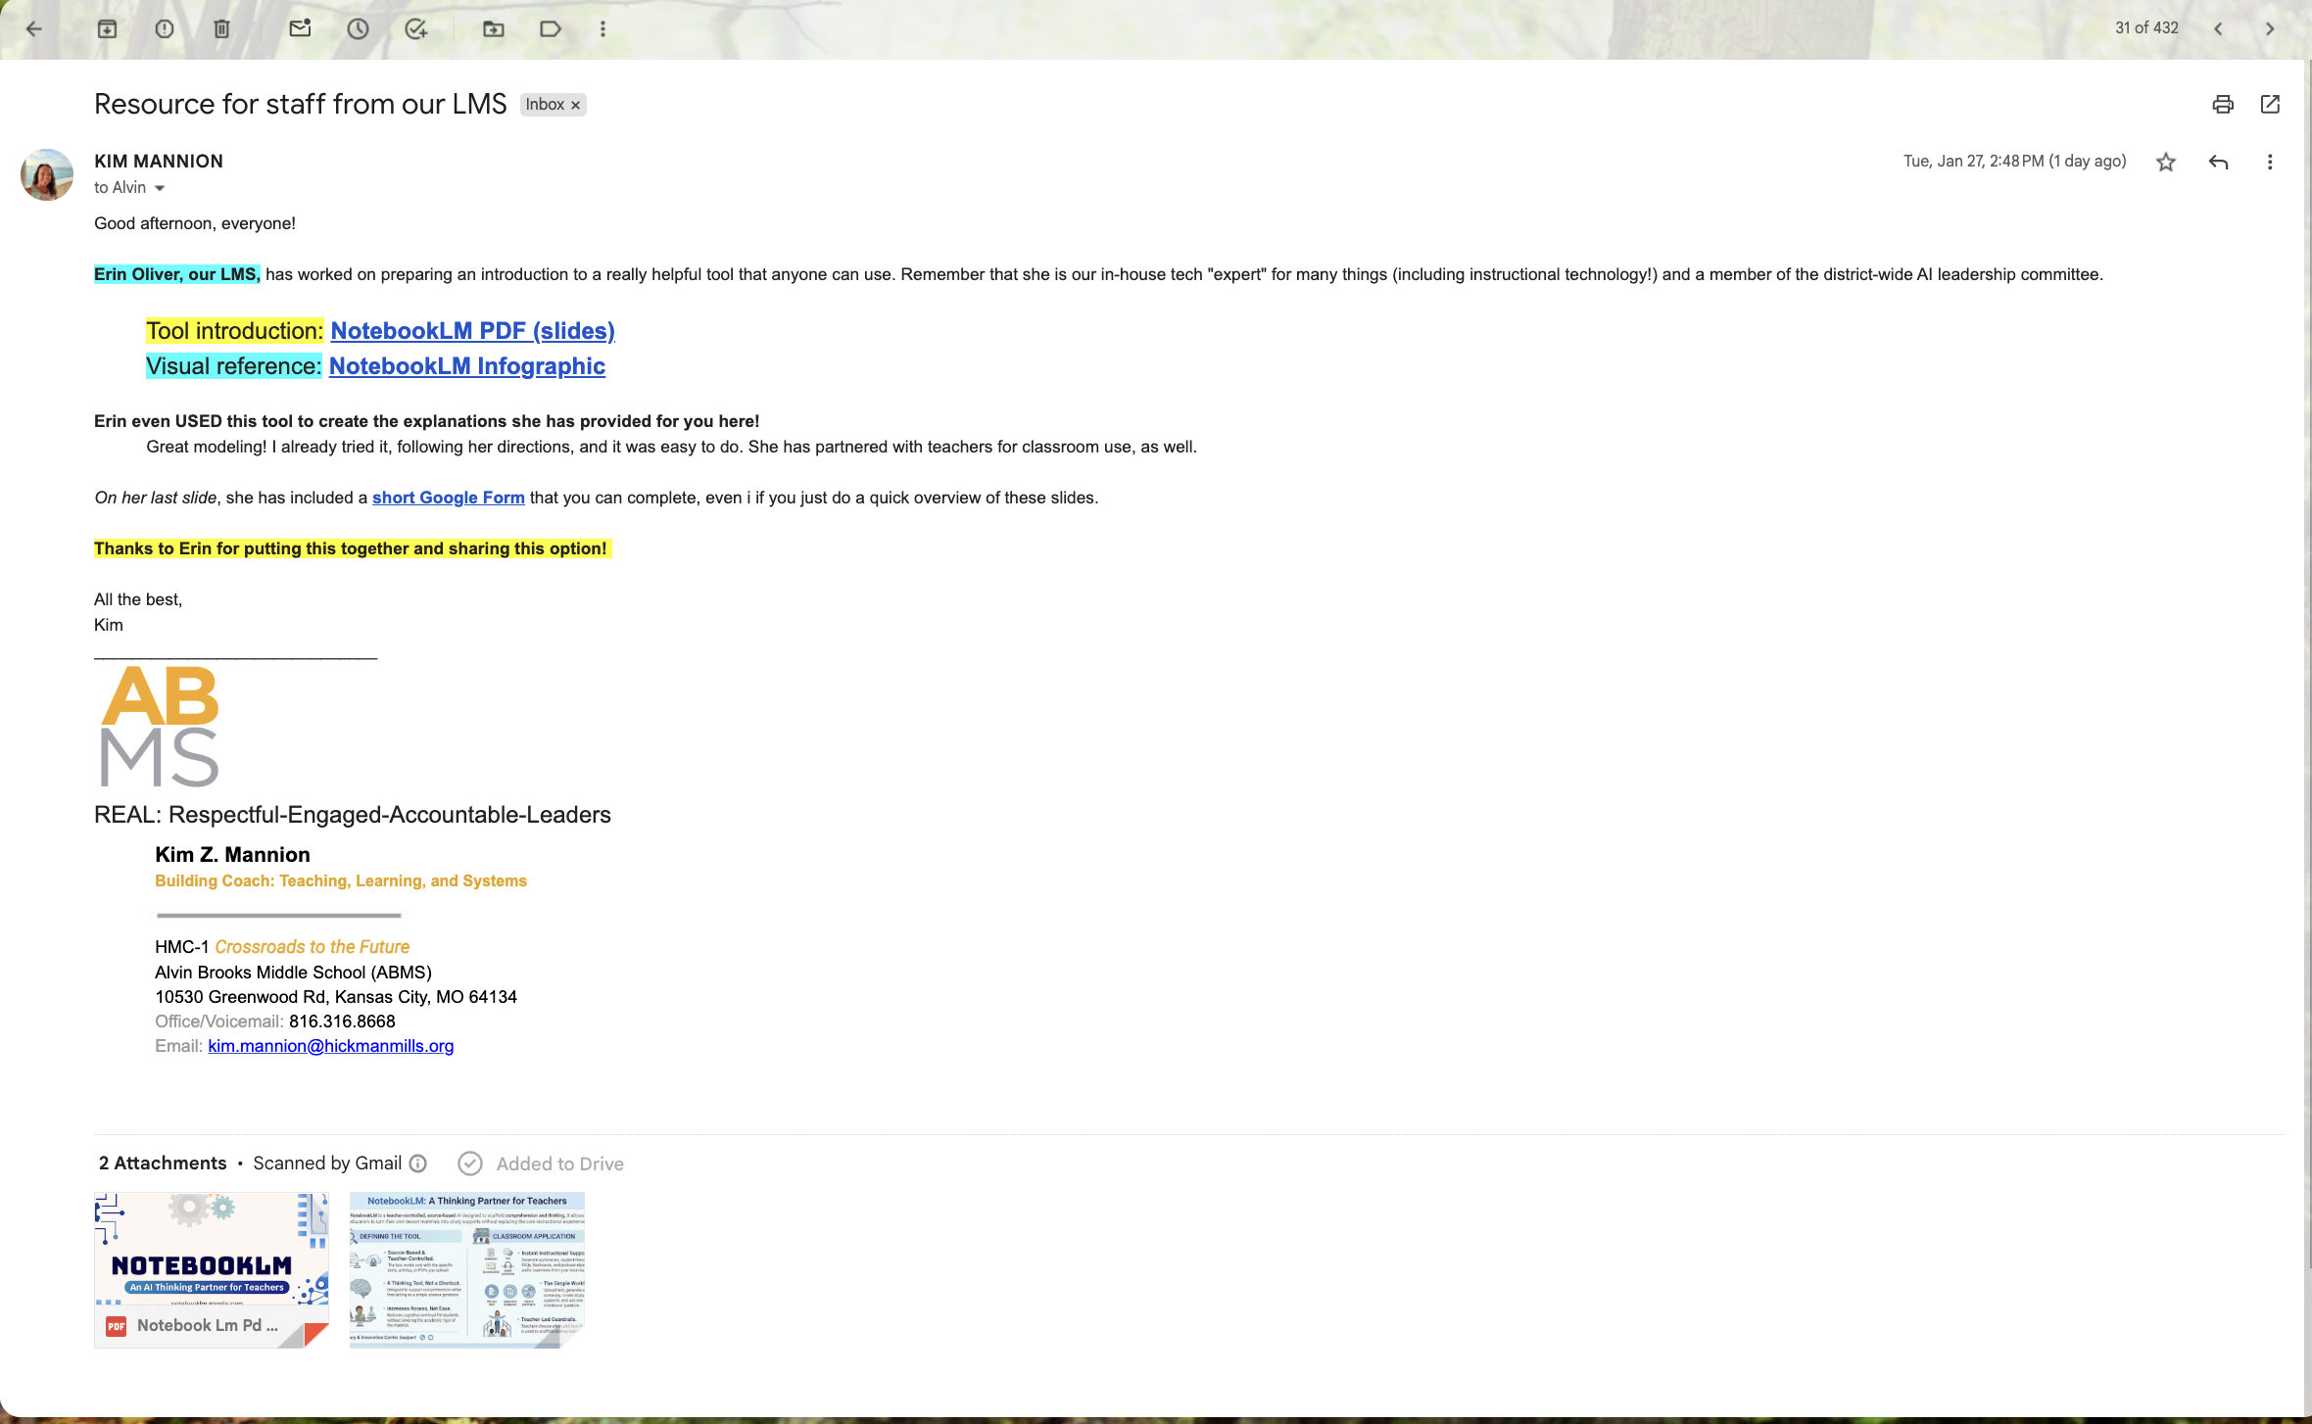Open the short Google Form link
This screenshot has height=1424, width=2312.
click(x=448, y=498)
